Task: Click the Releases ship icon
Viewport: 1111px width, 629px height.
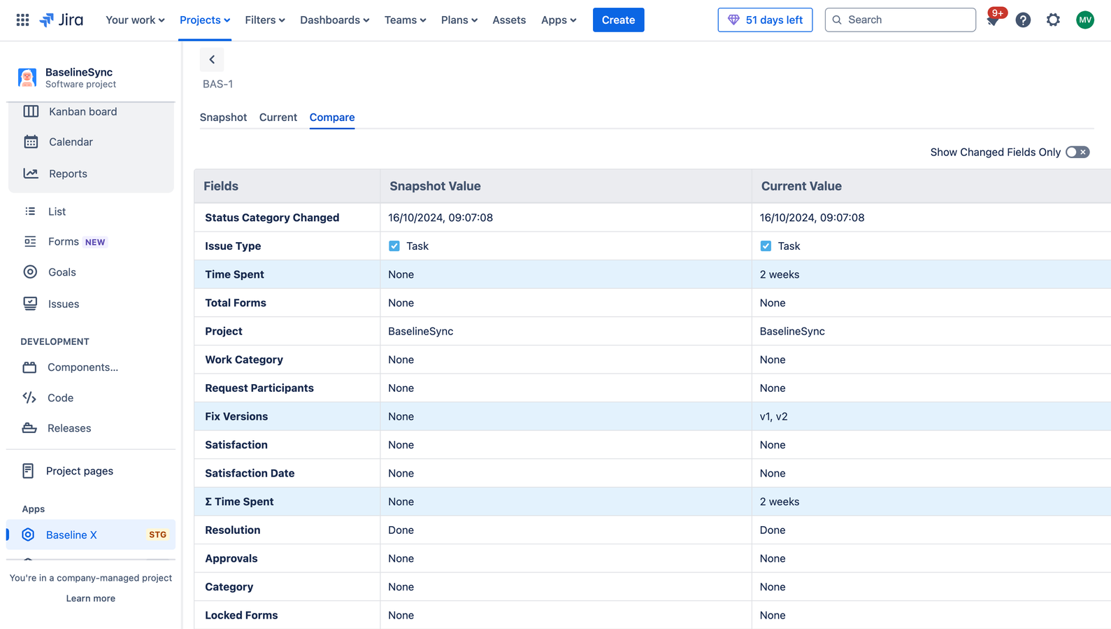Action: 29,428
